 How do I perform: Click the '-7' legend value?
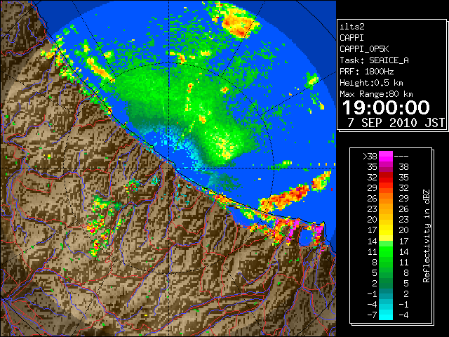pos(372,315)
